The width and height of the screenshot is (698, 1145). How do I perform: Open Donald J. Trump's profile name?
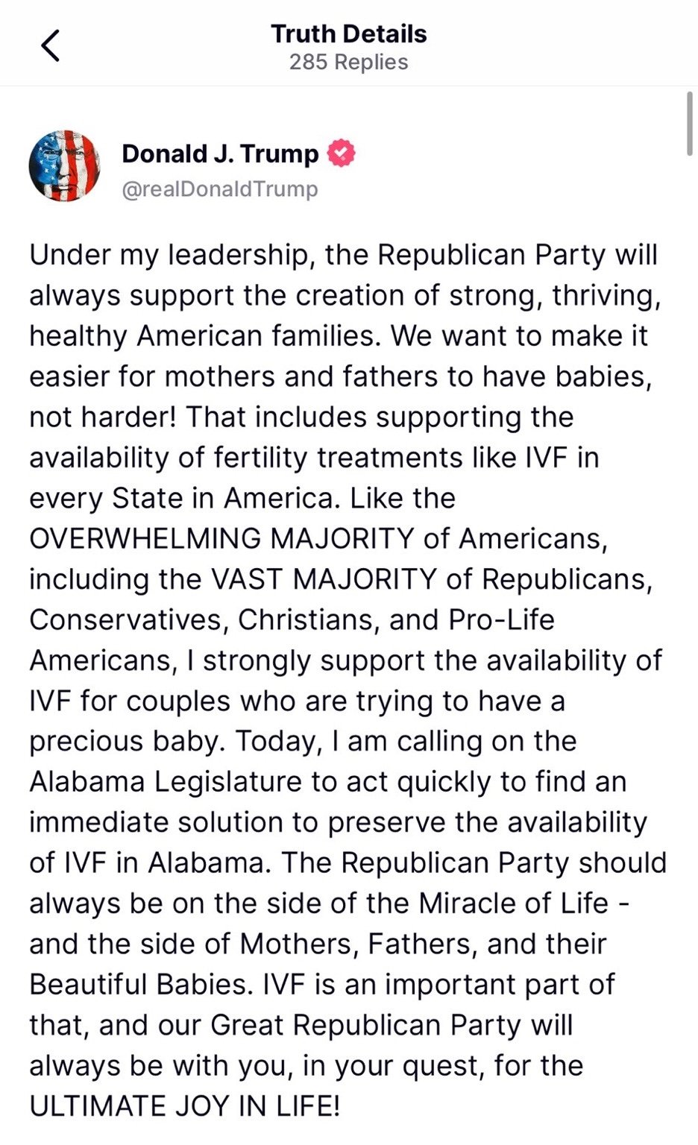220,154
